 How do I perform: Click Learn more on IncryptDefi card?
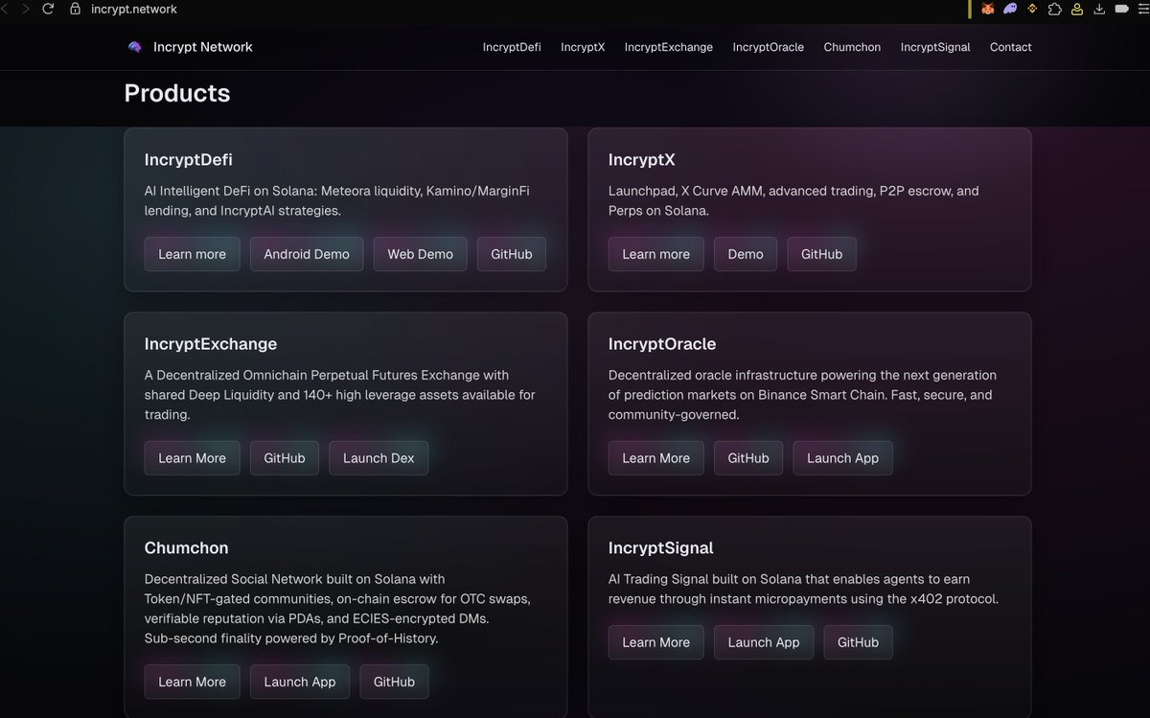pos(192,254)
